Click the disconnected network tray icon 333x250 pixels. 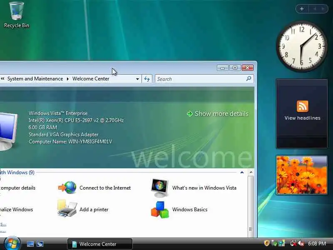(293, 243)
